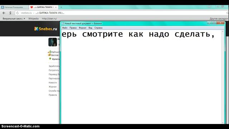Open the Yandex Я home button
Viewport: 229px width, 129px height.
[x=10, y=13]
